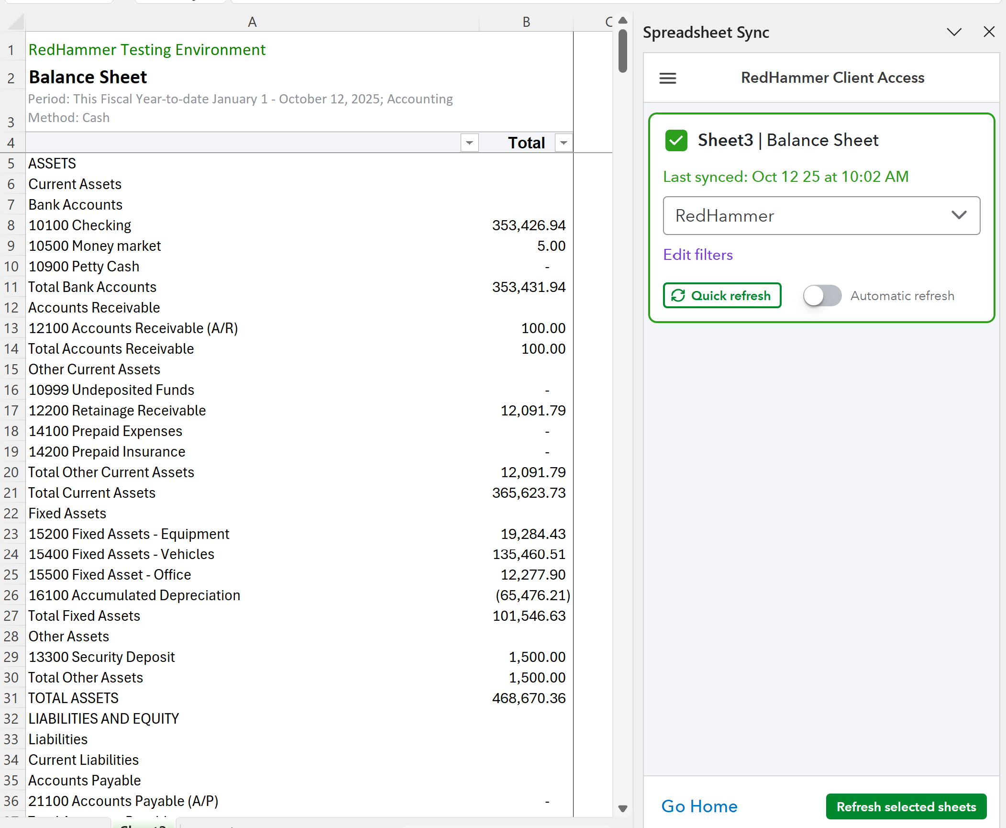Open the column A filter dropdown arrow
Image resolution: width=1006 pixels, height=828 pixels.
(469, 143)
